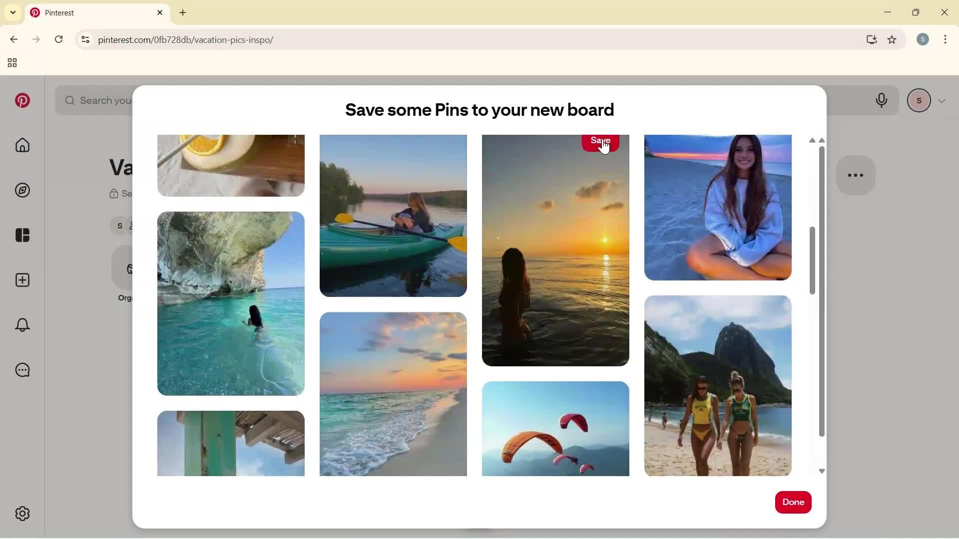Open the account options chevron

click(942, 100)
